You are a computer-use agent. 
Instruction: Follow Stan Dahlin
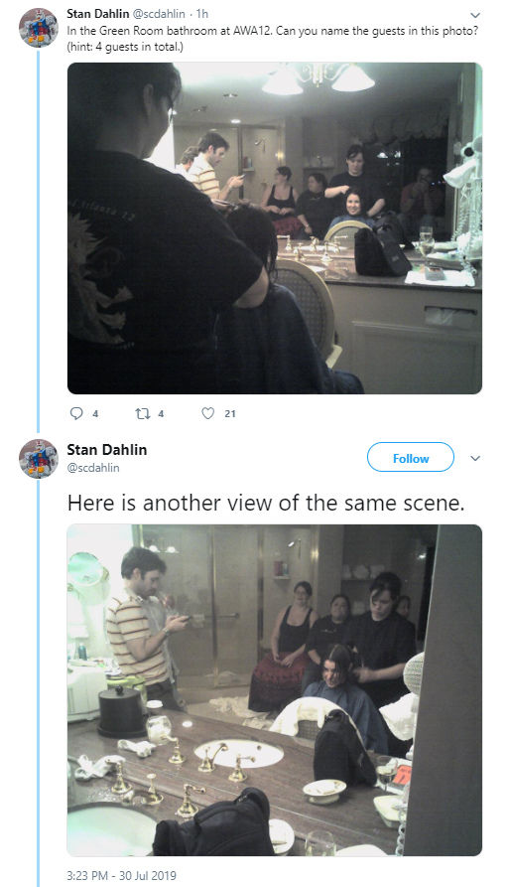pyautogui.click(x=411, y=458)
